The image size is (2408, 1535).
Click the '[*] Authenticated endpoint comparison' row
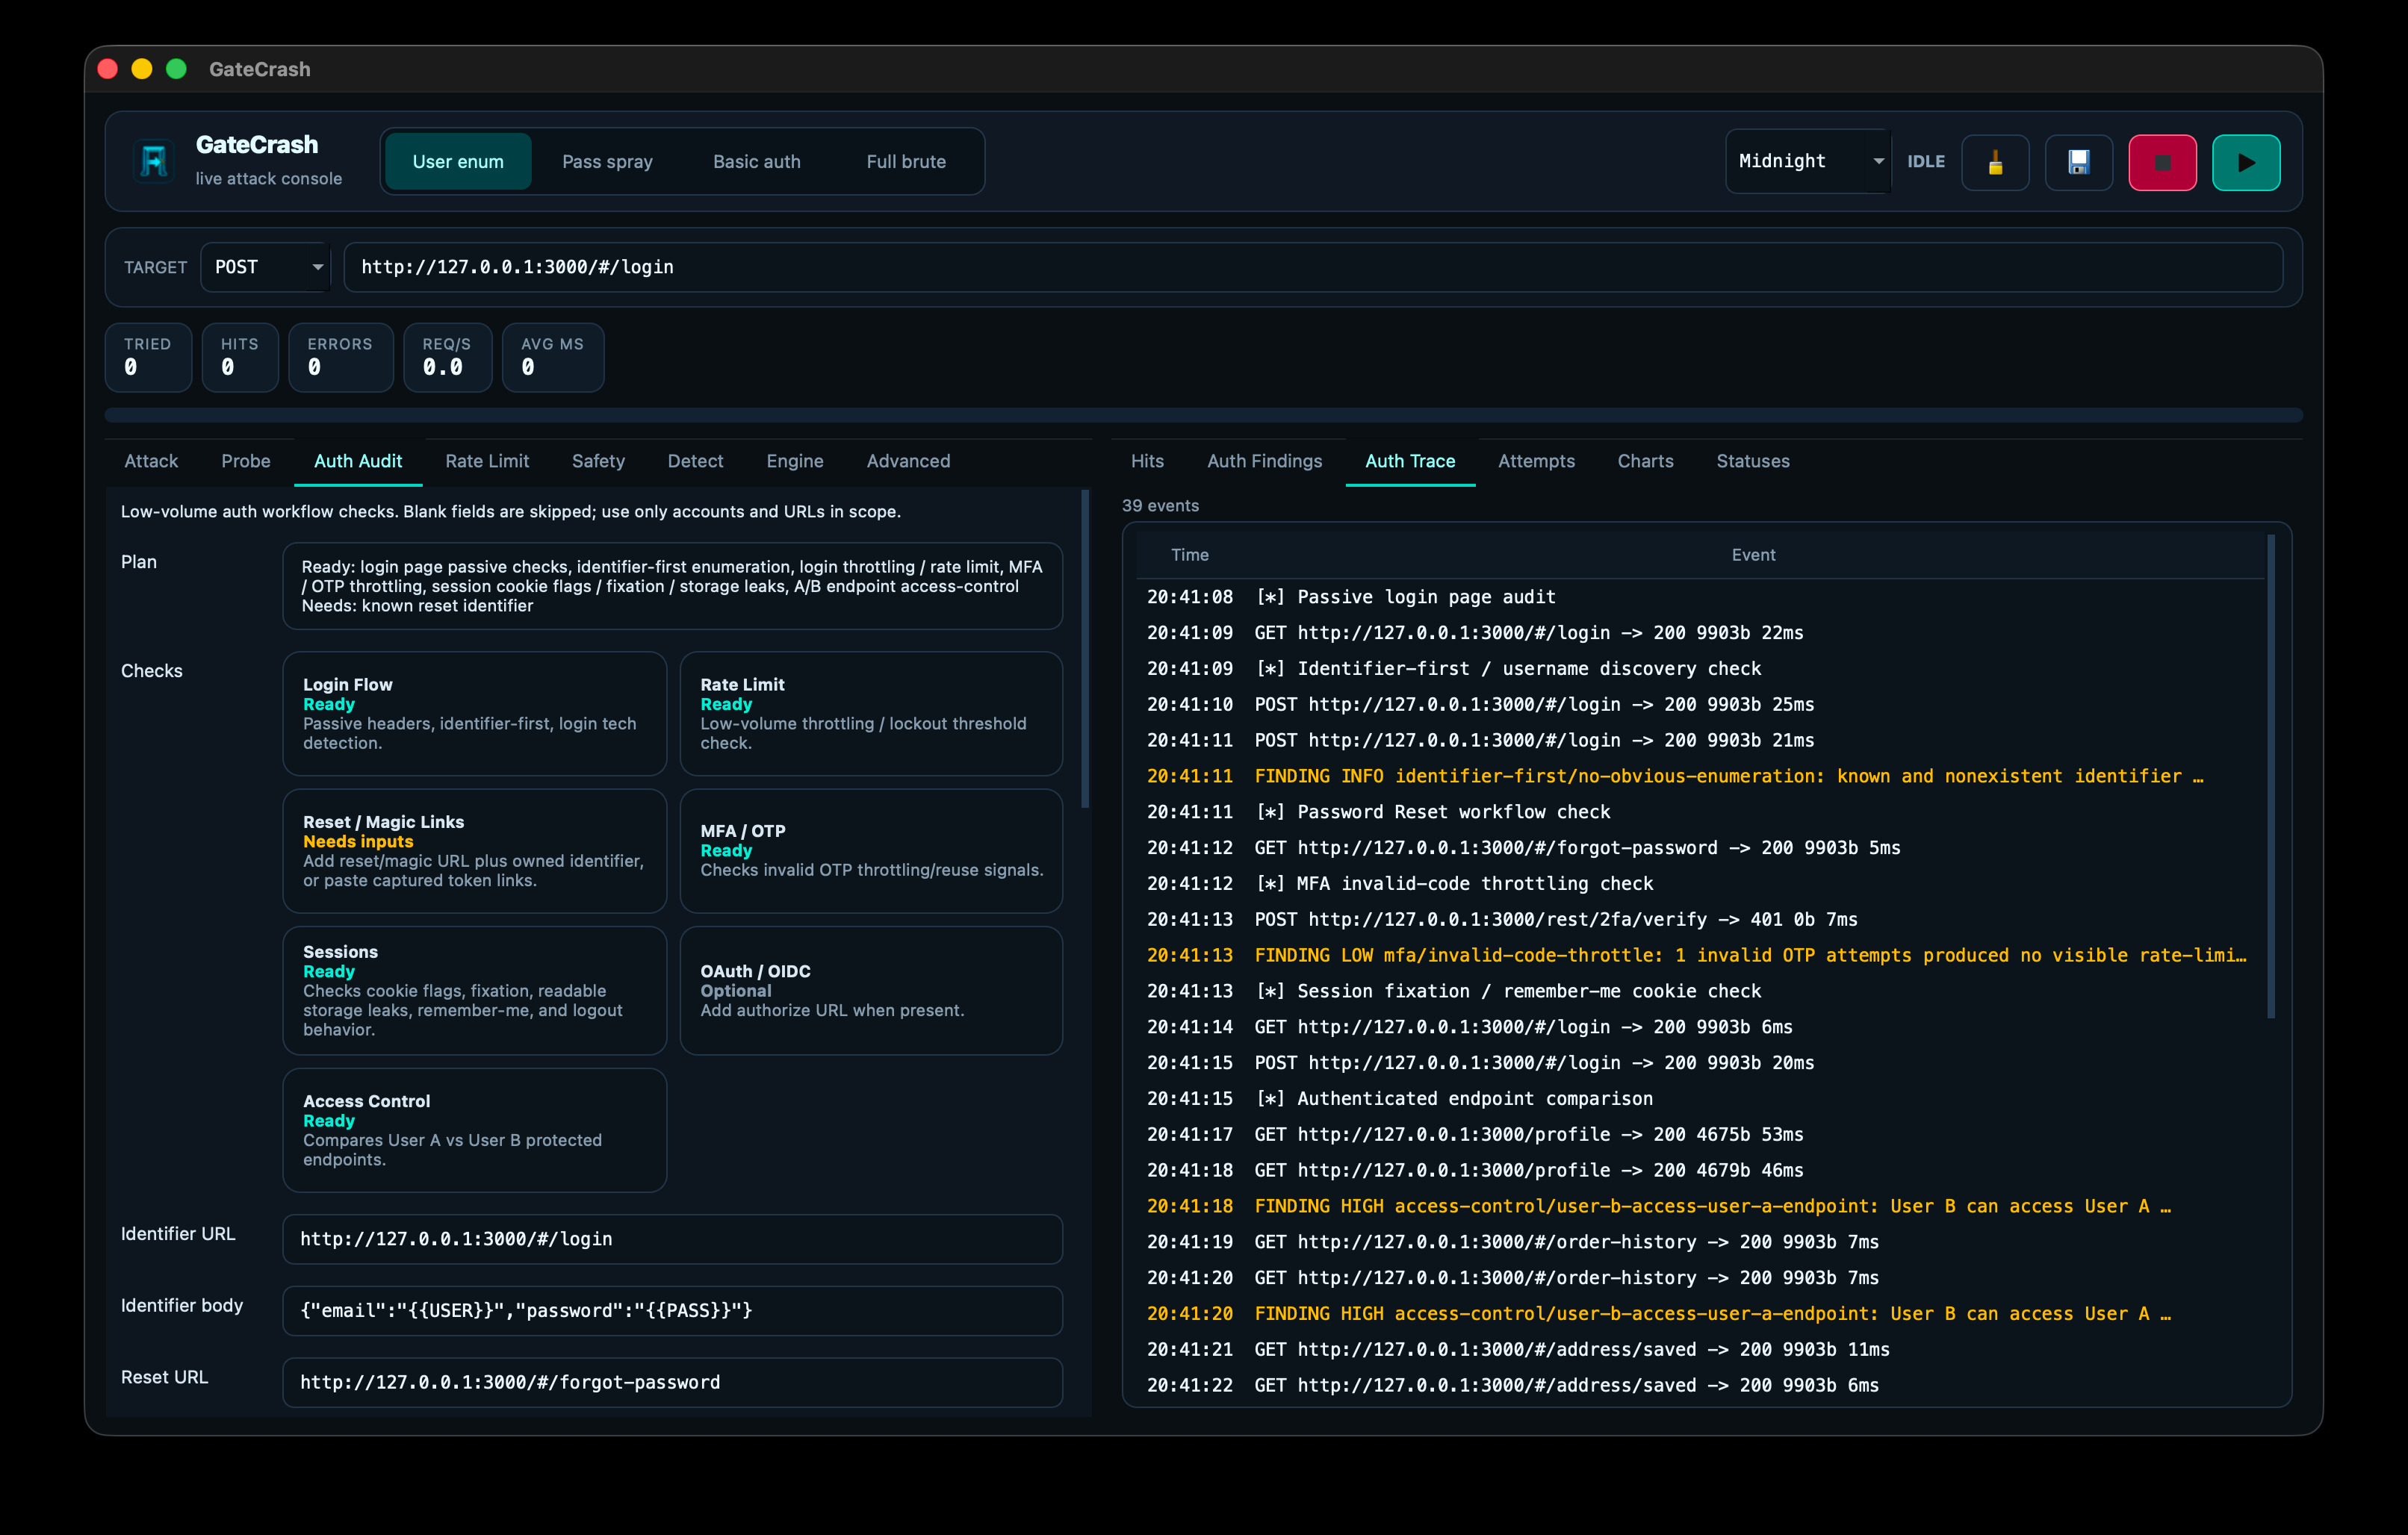pyautogui.click(x=1700, y=1098)
